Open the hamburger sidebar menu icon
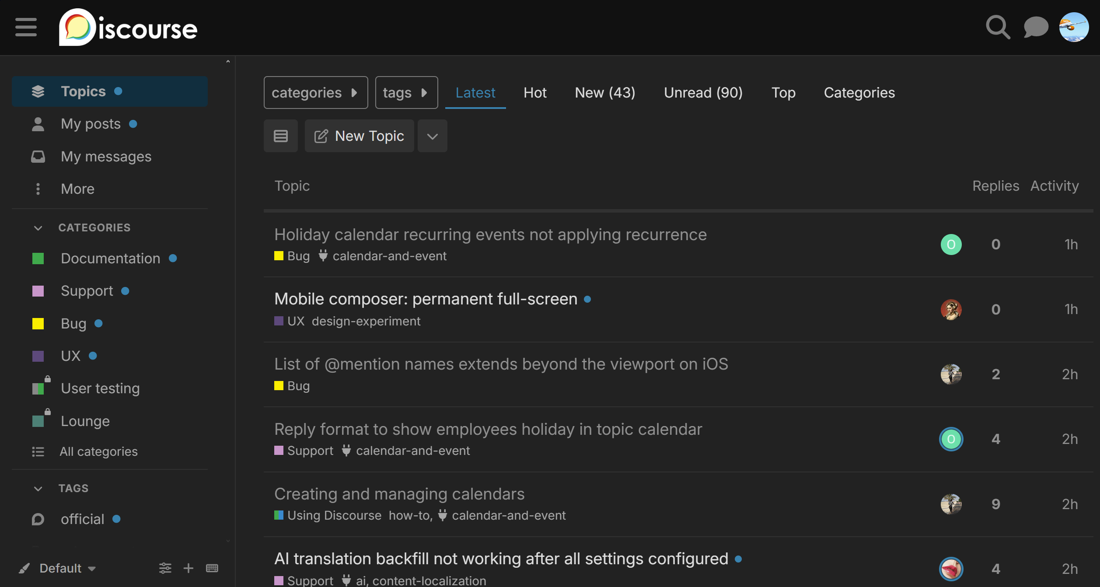 26,28
